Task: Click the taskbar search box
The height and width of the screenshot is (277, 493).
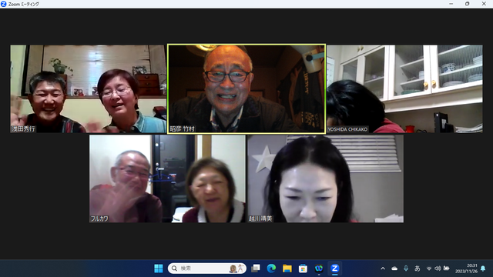Action: point(207,269)
